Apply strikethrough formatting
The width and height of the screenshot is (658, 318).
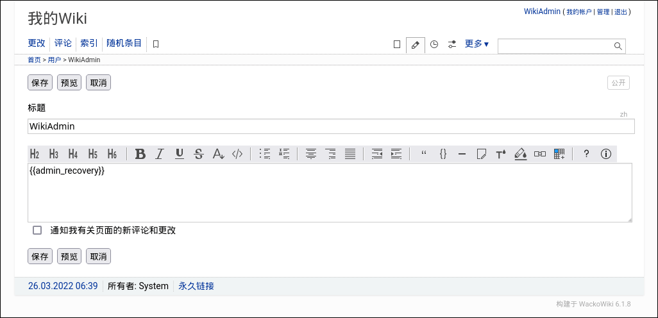click(x=199, y=154)
